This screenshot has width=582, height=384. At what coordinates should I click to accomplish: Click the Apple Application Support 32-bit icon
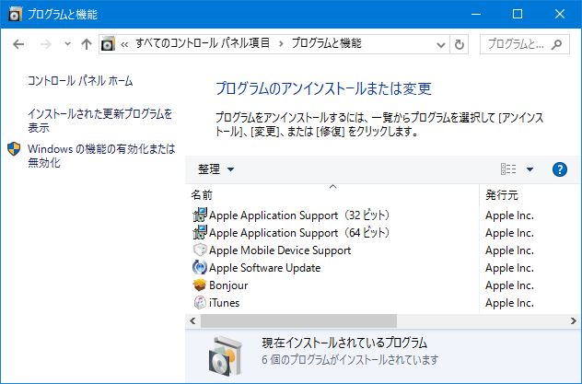click(x=200, y=215)
